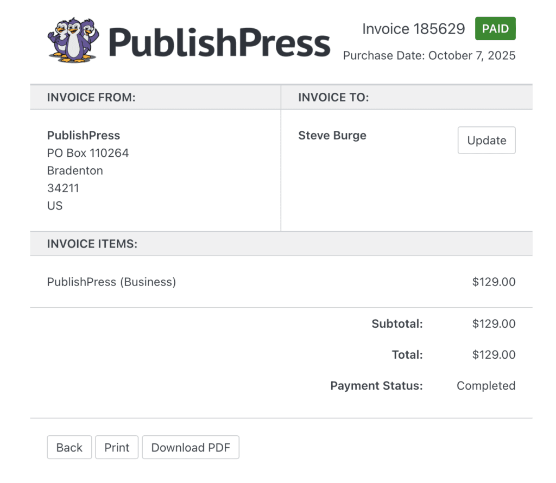The height and width of the screenshot is (483, 556).
Task: Click the Payment Status Completed text
Action: pyautogui.click(x=486, y=385)
